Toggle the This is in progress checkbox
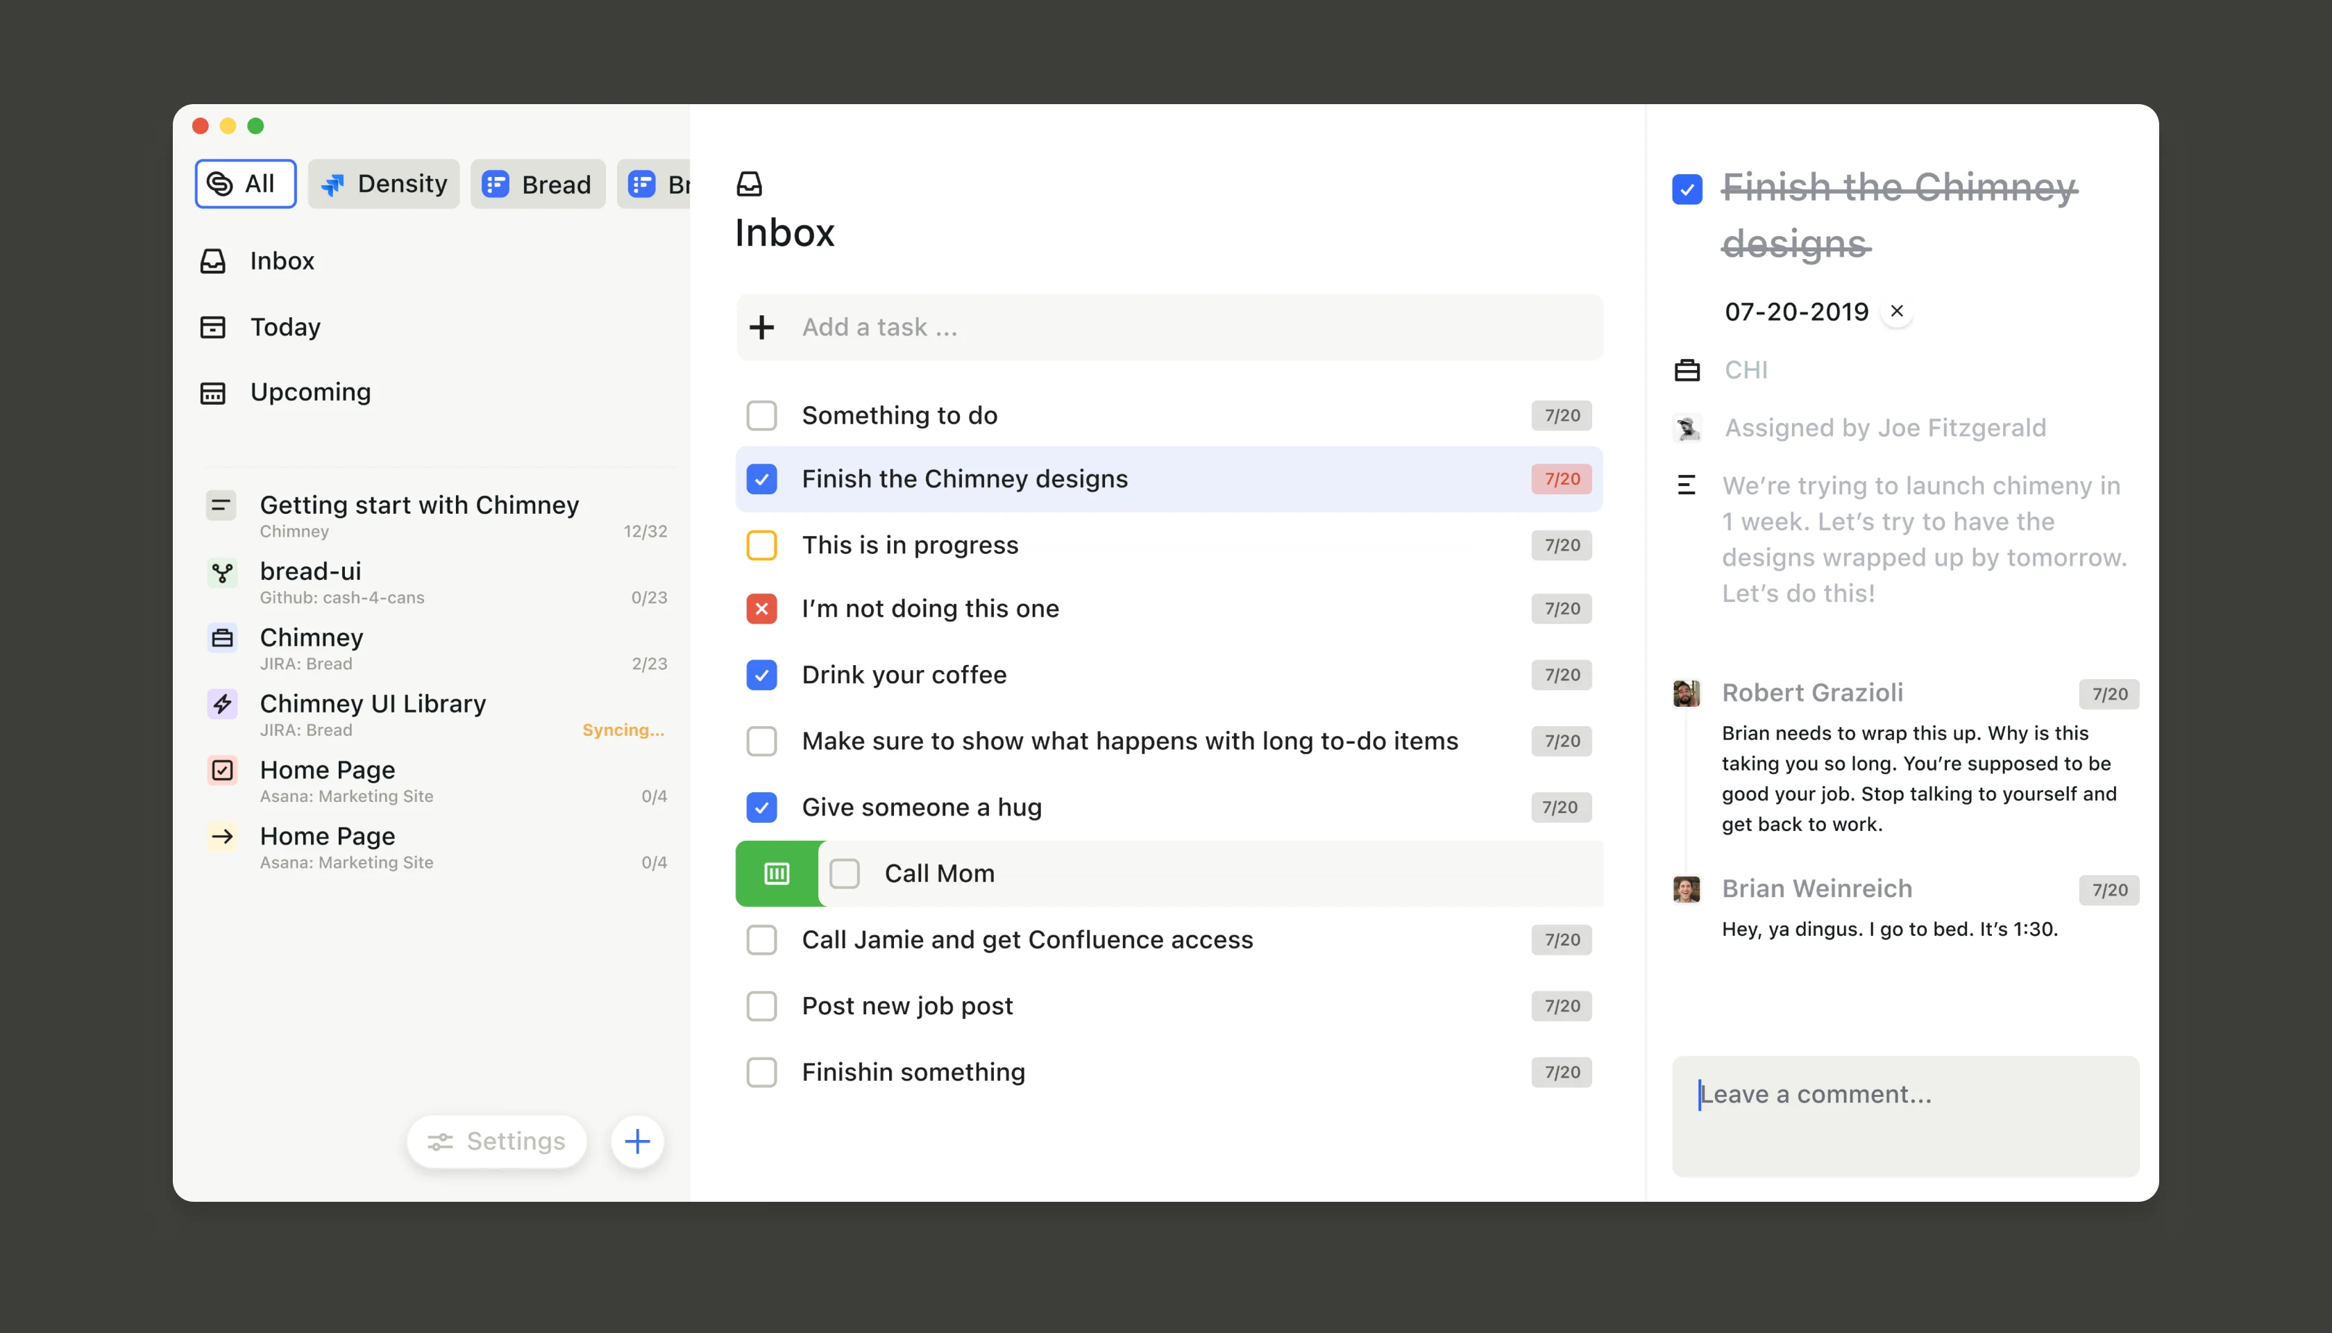The height and width of the screenshot is (1333, 2332). coord(761,545)
